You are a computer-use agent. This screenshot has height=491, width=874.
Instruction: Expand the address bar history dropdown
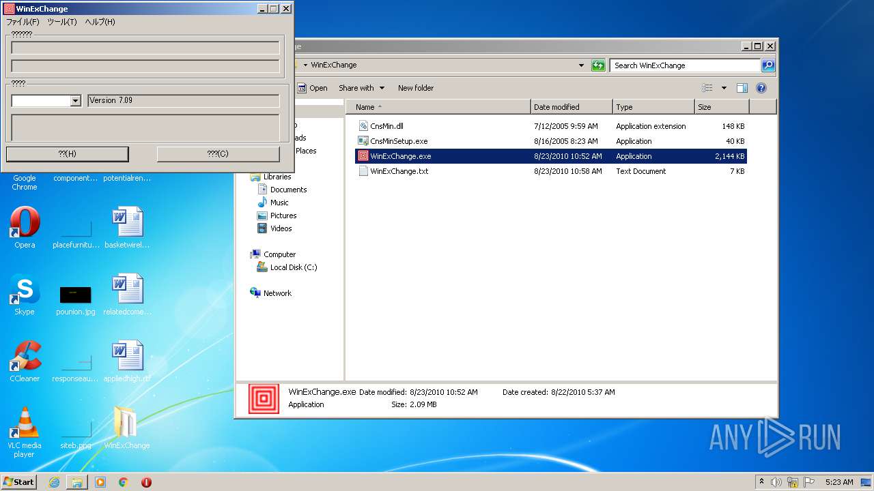[581, 65]
